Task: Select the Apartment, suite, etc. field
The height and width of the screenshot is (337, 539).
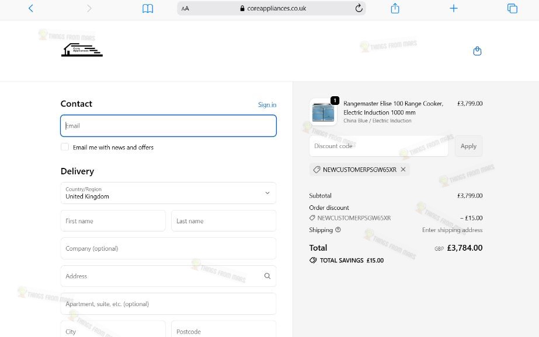Action: (x=168, y=304)
